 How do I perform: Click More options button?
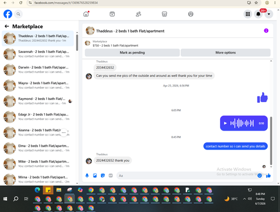pos(226,52)
